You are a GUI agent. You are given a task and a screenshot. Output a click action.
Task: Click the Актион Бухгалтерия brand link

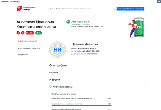pos(10,2)
